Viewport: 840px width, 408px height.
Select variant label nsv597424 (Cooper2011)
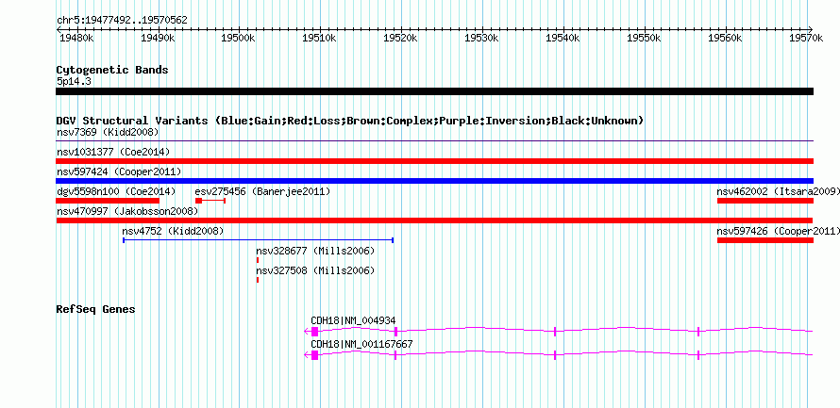point(119,171)
